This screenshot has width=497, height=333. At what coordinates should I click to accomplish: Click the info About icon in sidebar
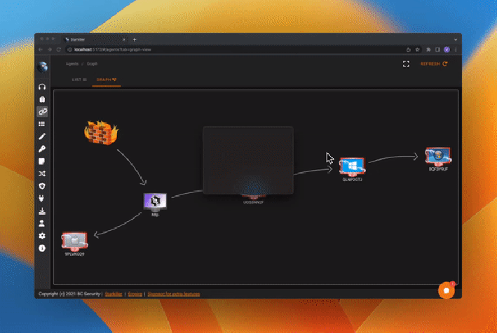(42, 248)
